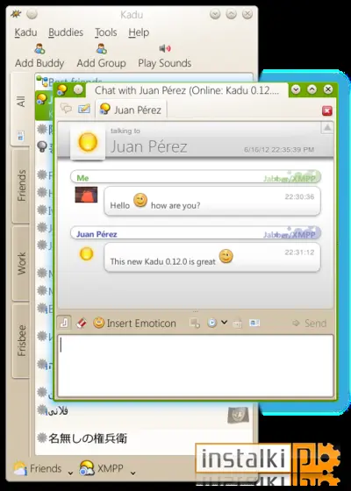Viewport: 351px width, 491px height.
Task: Click the Send button
Action: pos(310,324)
